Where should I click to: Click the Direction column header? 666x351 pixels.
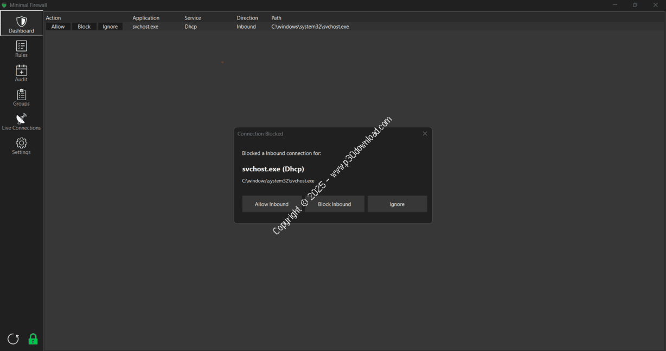pyautogui.click(x=247, y=18)
